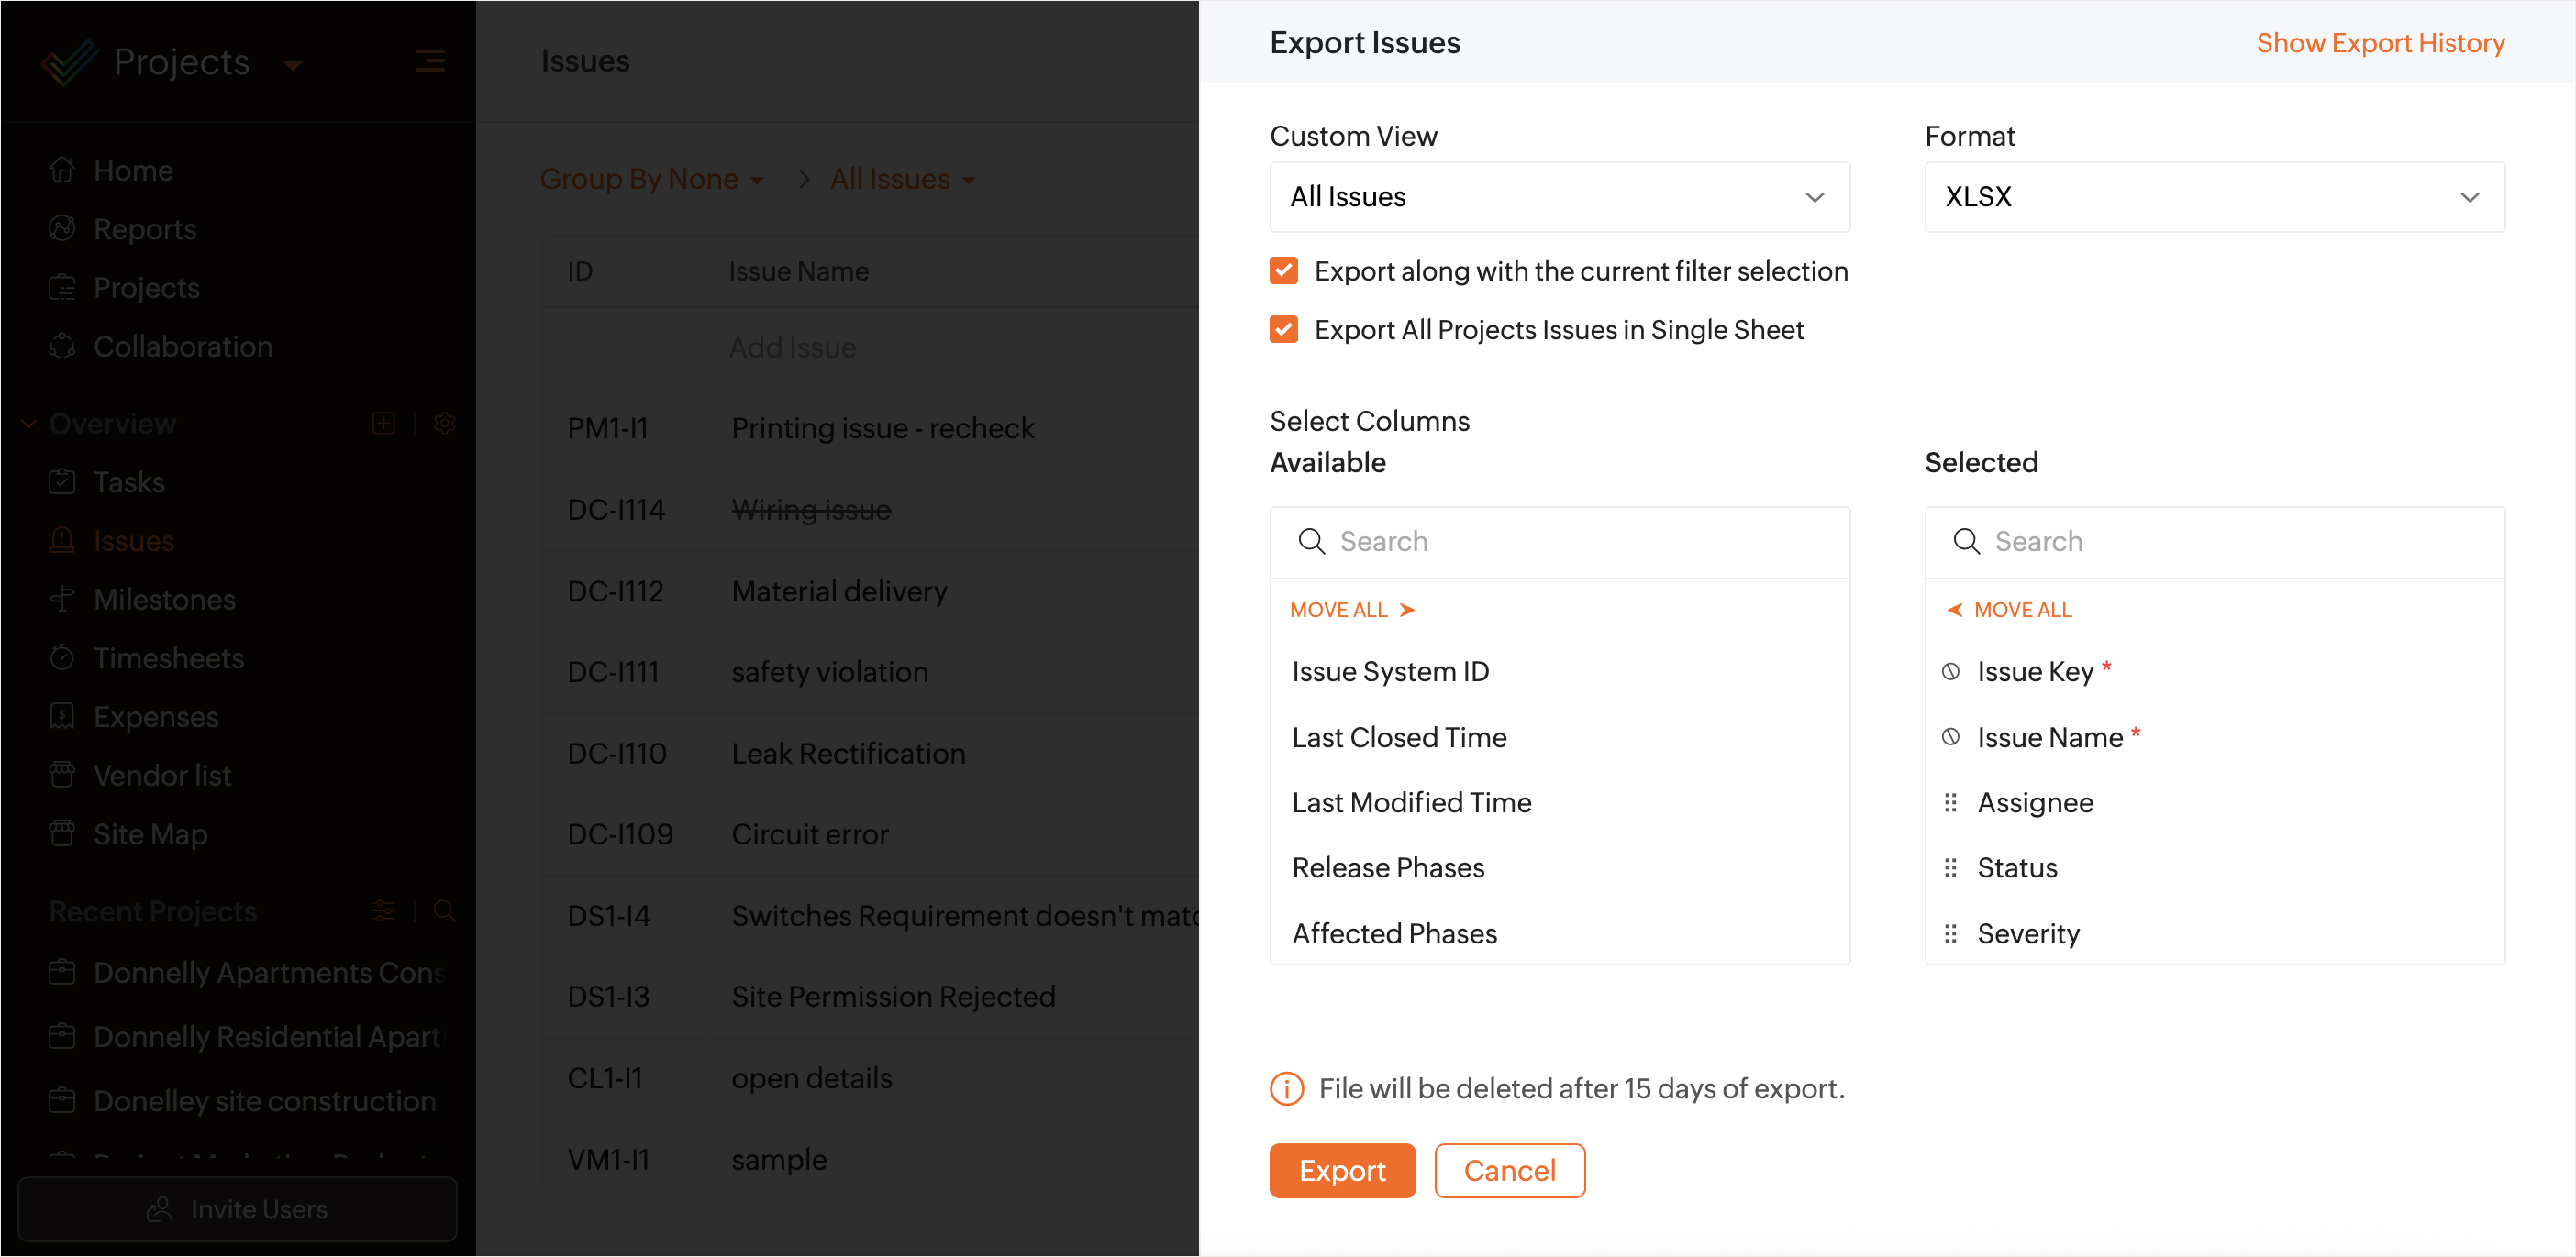
Task: Click the lock icon beside Issue Name
Action: tap(1950, 737)
